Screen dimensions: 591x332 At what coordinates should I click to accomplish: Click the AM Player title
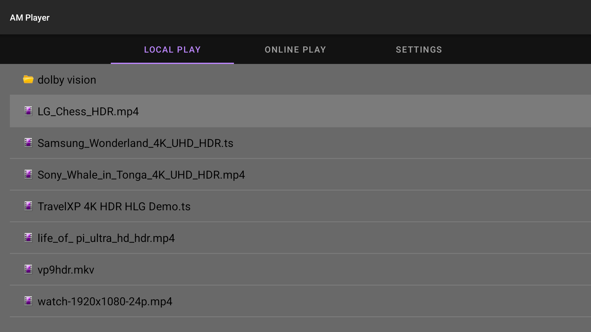tap(30, 18)
